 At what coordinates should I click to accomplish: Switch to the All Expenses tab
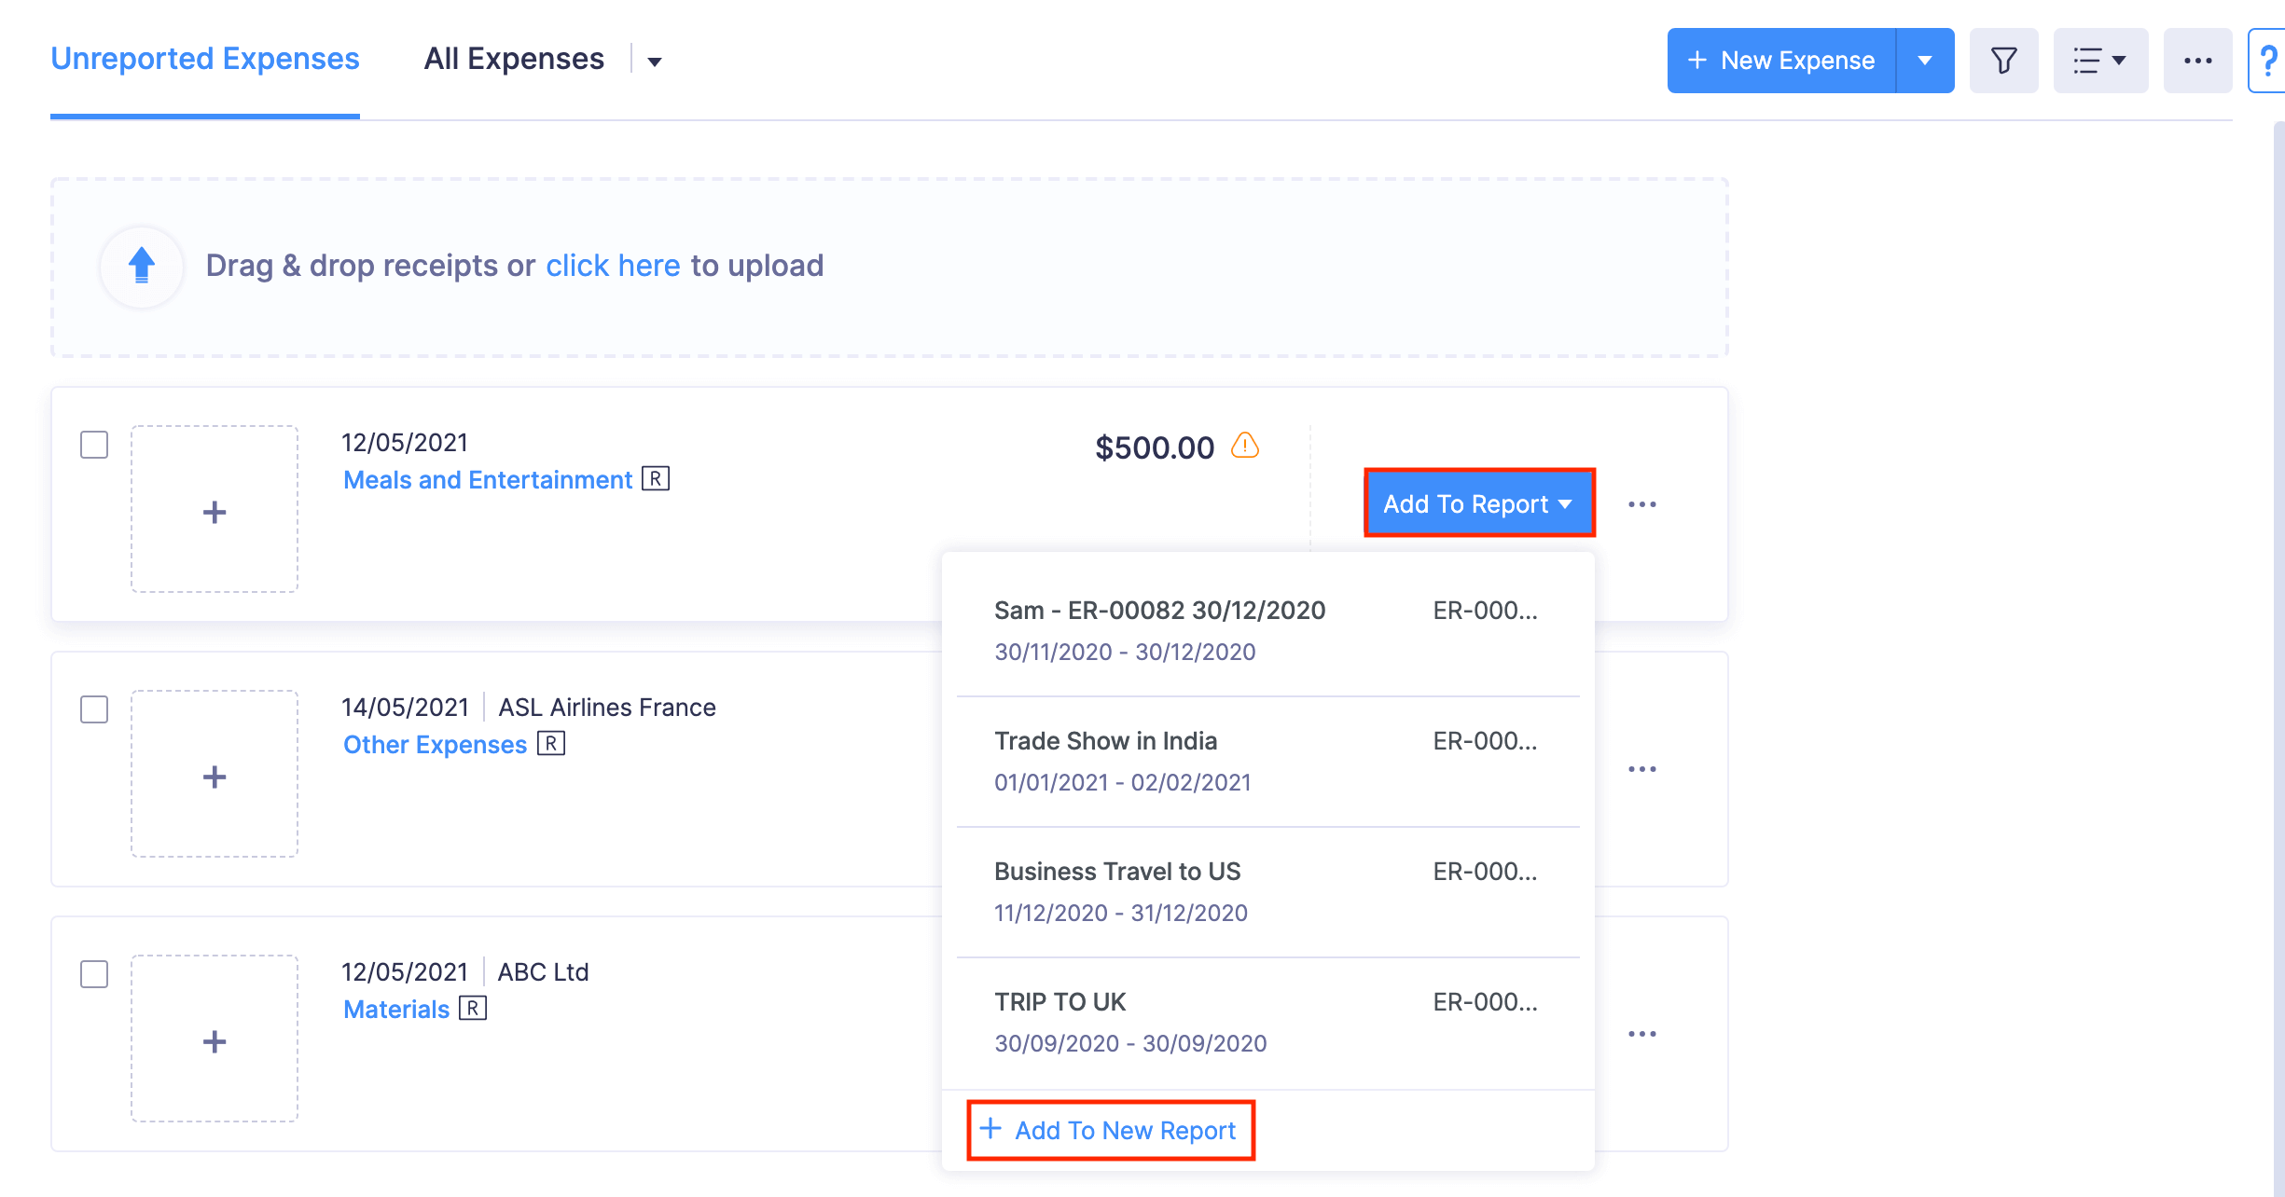click(x=514, y=58)
